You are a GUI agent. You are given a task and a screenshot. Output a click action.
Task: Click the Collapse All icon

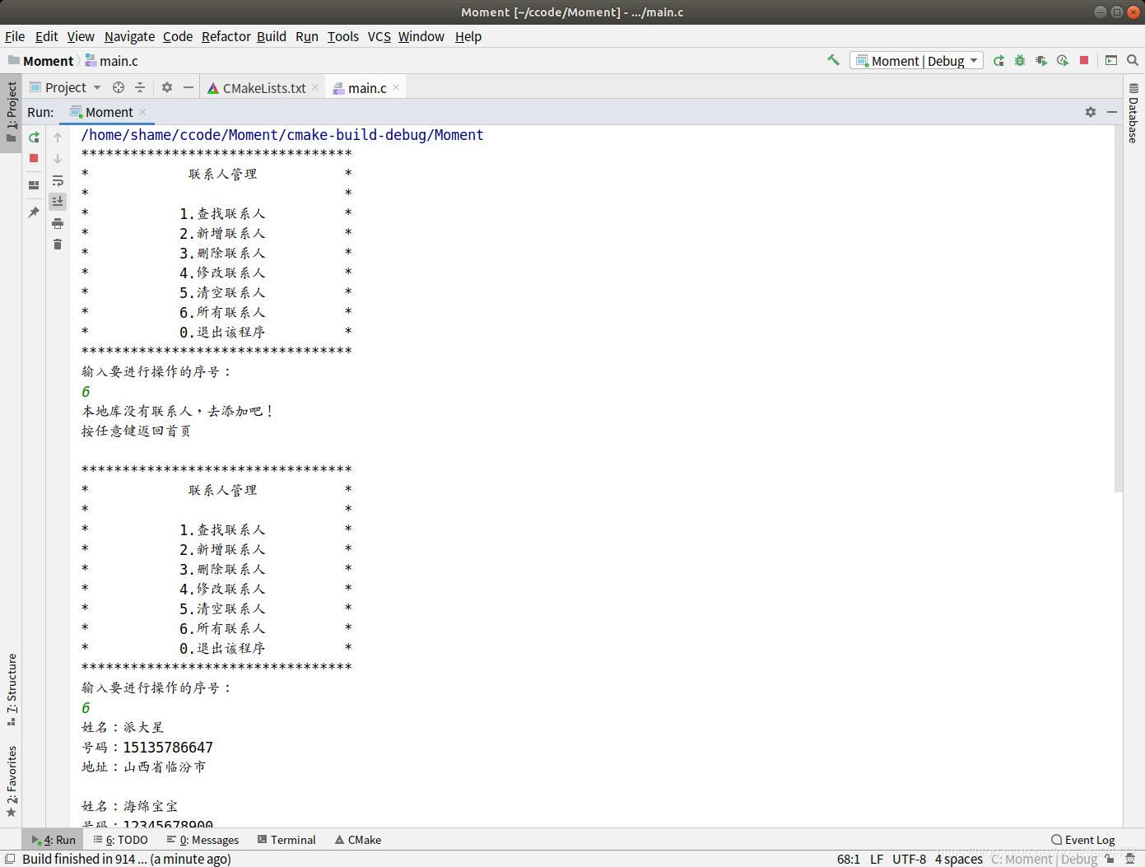(140, 87)
